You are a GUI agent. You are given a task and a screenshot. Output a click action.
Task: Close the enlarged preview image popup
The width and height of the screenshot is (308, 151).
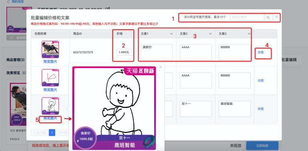pos(161,67)
